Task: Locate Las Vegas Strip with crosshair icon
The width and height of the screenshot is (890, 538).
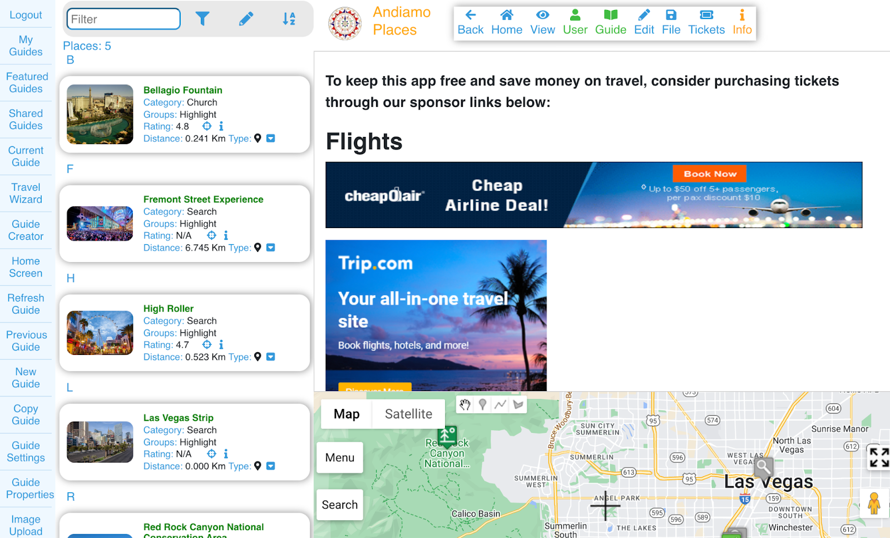Action: click(211, 454)
